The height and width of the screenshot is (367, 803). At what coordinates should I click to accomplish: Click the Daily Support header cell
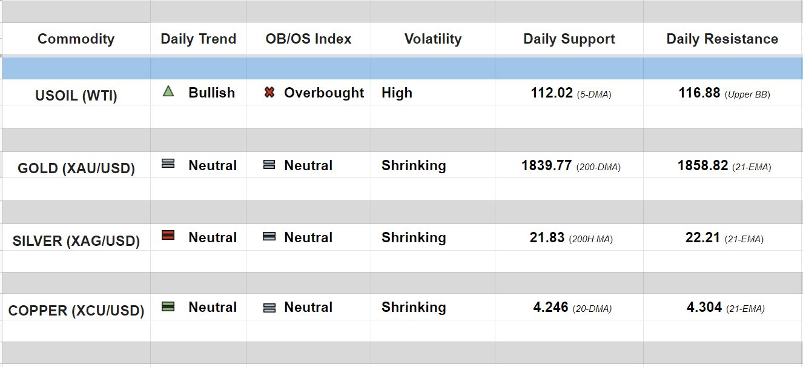(569, 39)
